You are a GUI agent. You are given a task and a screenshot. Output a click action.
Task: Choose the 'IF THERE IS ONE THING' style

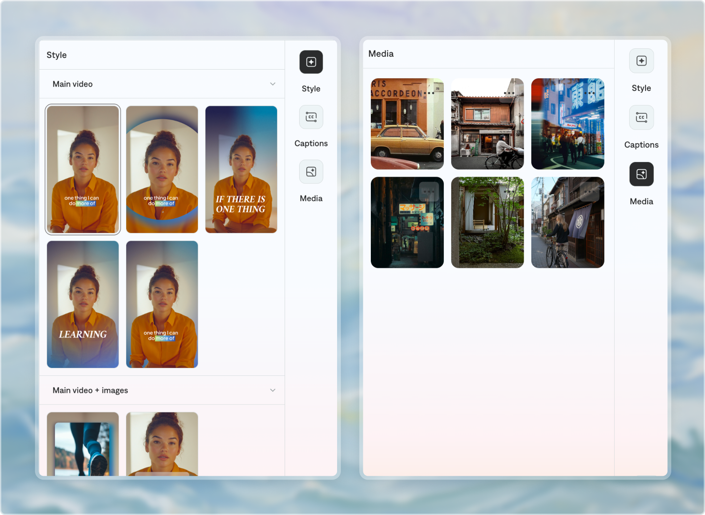241,170
